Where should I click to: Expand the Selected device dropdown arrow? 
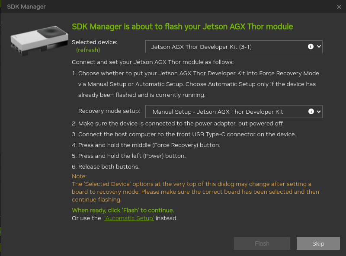pos(319,47)
